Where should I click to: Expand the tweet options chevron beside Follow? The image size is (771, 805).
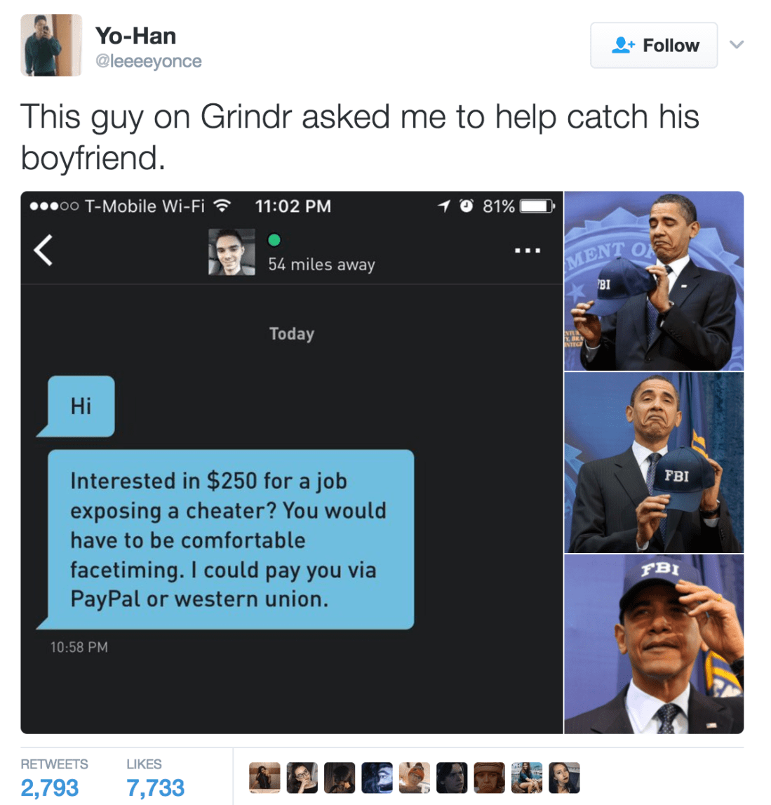click(x=737, y=45)
